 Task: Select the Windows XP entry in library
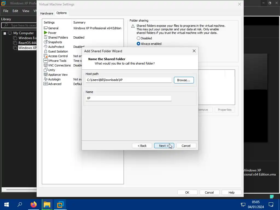(27, 48)
